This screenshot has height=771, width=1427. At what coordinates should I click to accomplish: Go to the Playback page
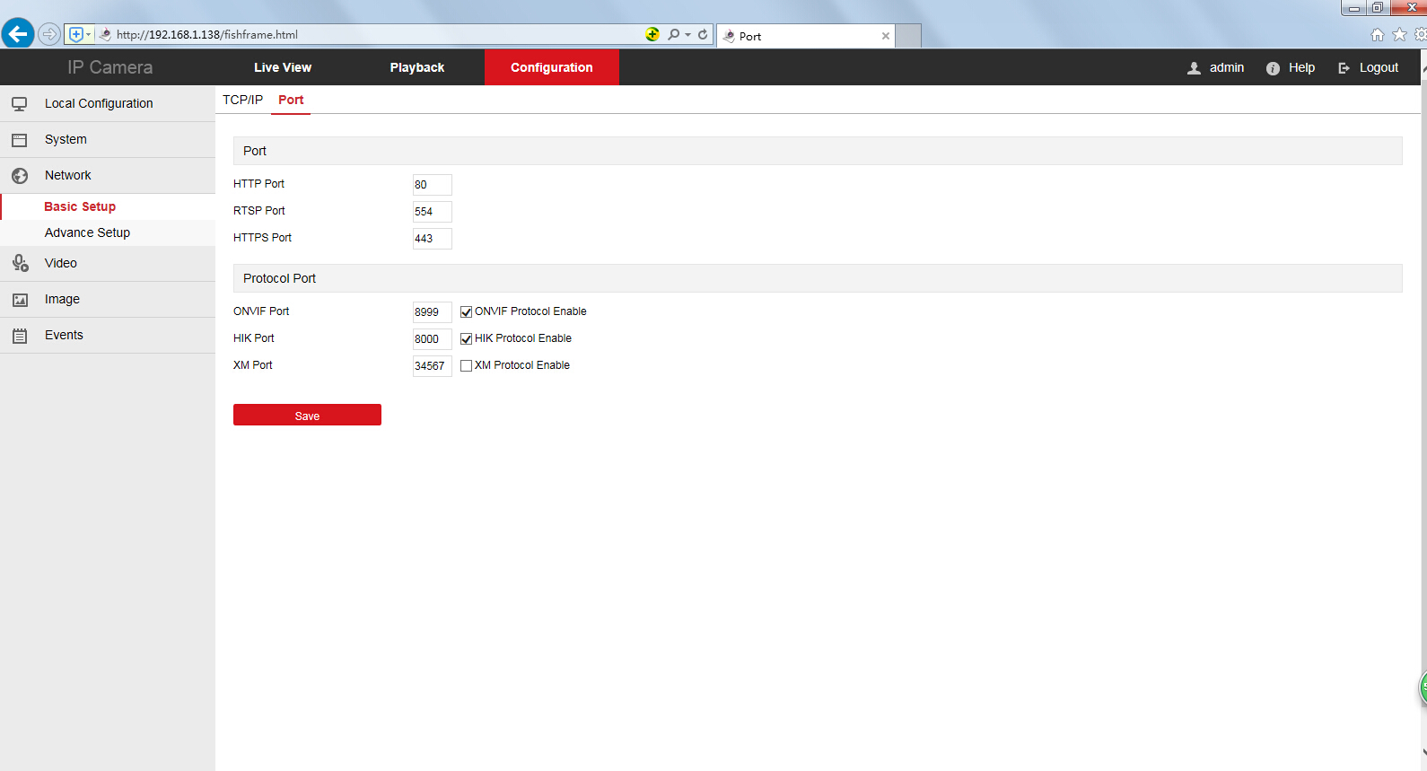pos(416,67)
